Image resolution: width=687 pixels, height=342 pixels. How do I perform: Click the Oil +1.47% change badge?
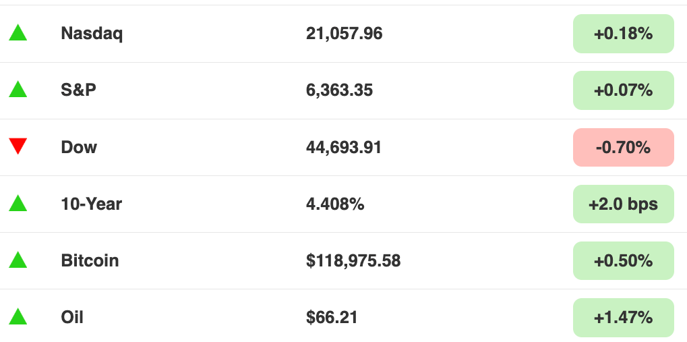(x=623, y=318)
